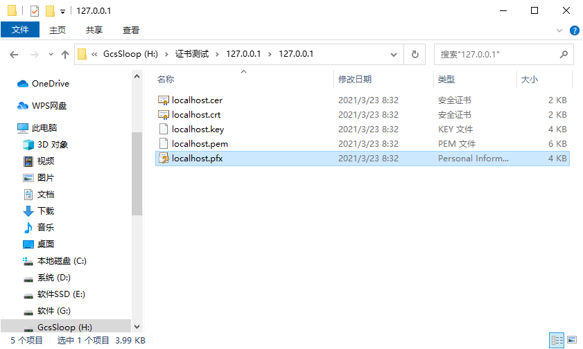Show hidden breadcrumb path via double chevron
This screenshot has width=583, height=349.
(x=94, y=55)
